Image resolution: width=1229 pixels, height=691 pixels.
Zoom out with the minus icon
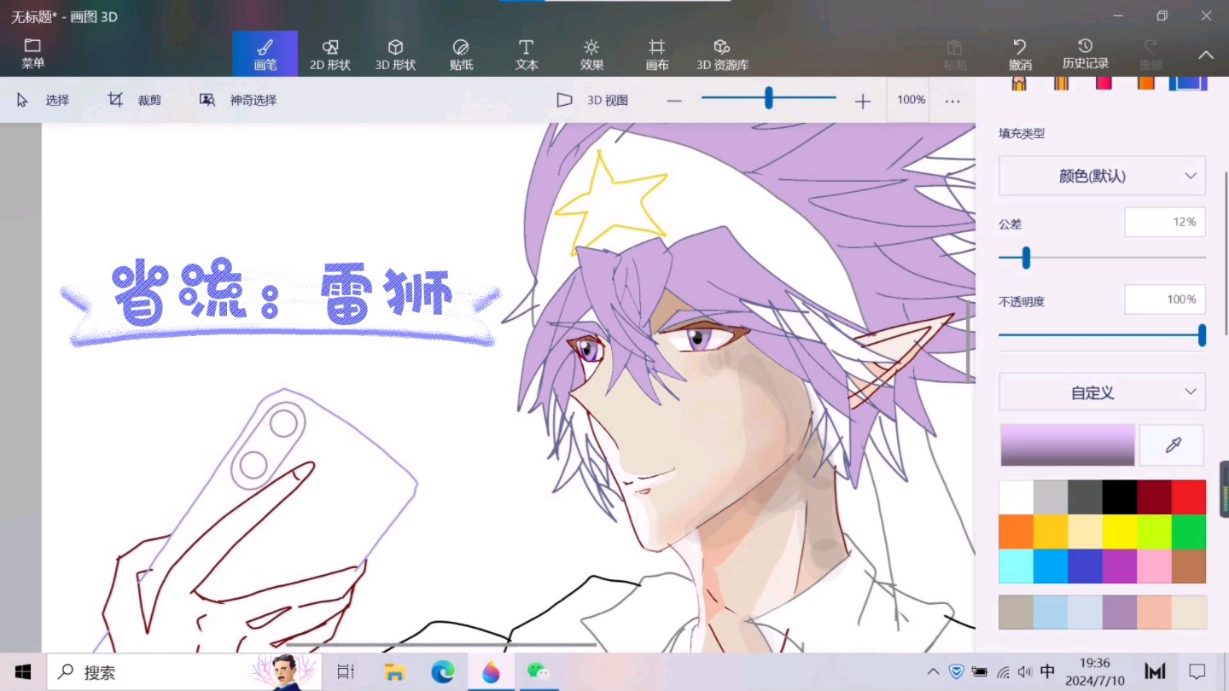[x=674, y=101]
